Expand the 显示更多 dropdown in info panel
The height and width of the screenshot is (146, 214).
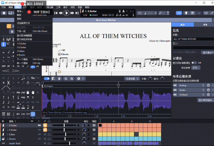pos(208,53)
